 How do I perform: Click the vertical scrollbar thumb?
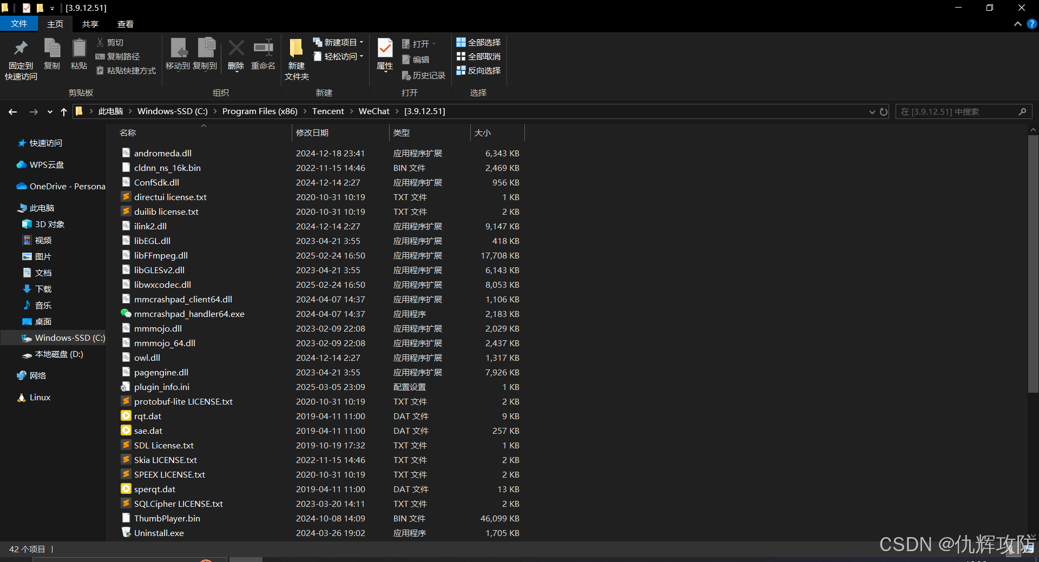pos(1033,263)
